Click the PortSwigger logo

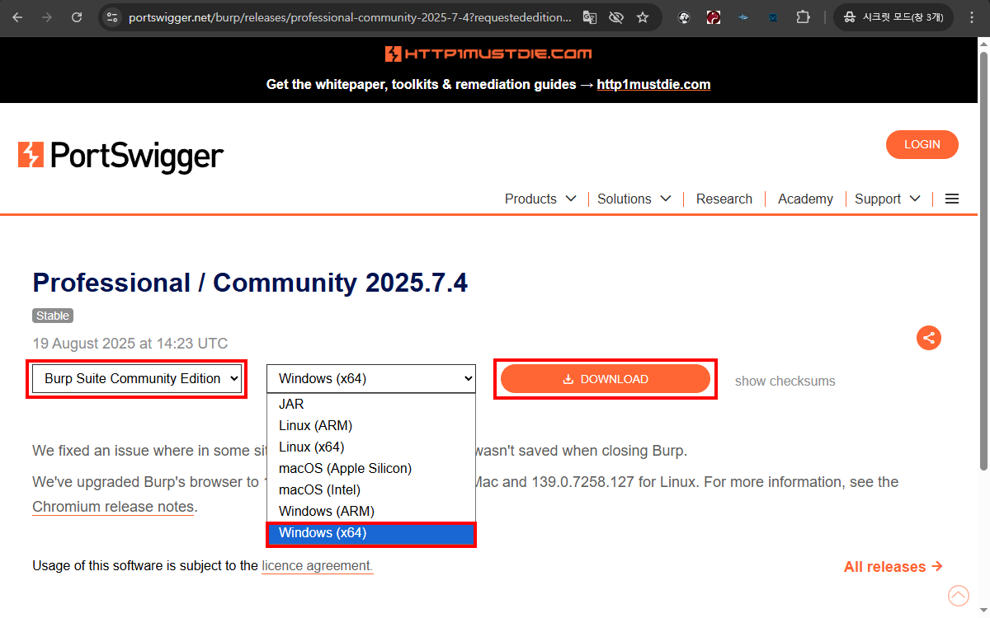(120, 156)
